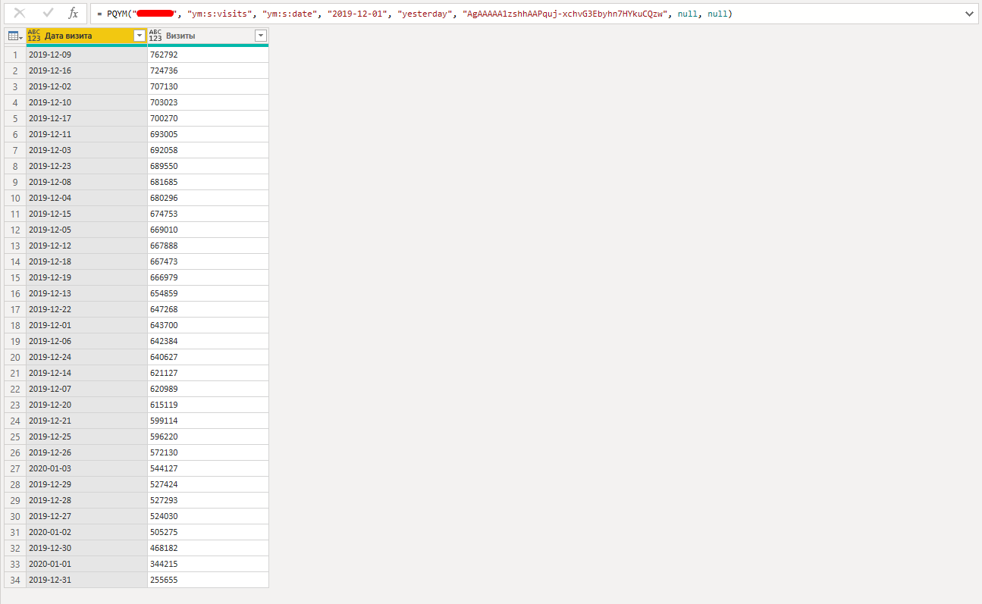The image size is (982, 604).
Task: Select the cell with date 2019-12-09
Action: (86, 55)
